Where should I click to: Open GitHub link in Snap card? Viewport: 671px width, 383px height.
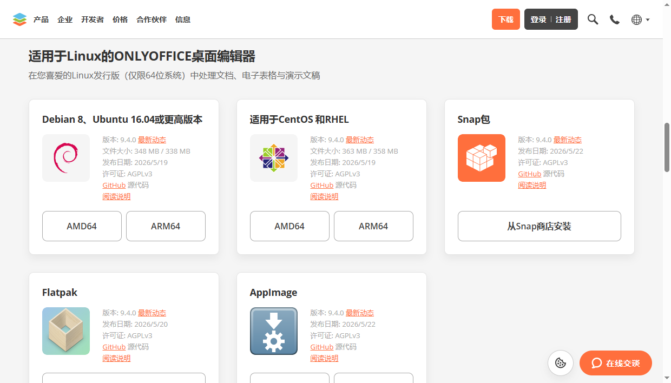point(530,174)
